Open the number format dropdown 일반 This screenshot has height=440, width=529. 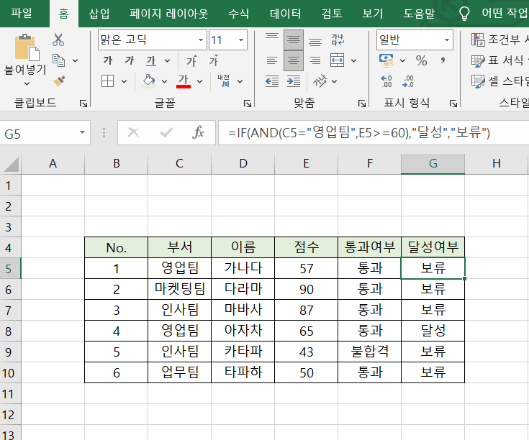tap(447, 40)
